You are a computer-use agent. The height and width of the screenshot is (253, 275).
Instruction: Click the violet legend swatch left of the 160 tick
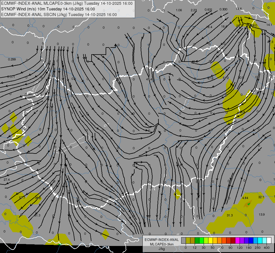(246, 241)
